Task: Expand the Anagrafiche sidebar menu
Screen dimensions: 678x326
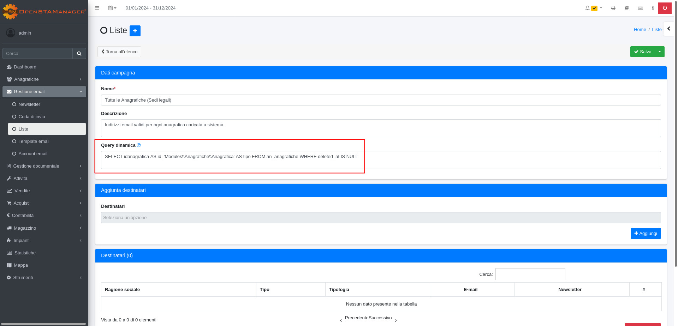Action: [44, 79]
